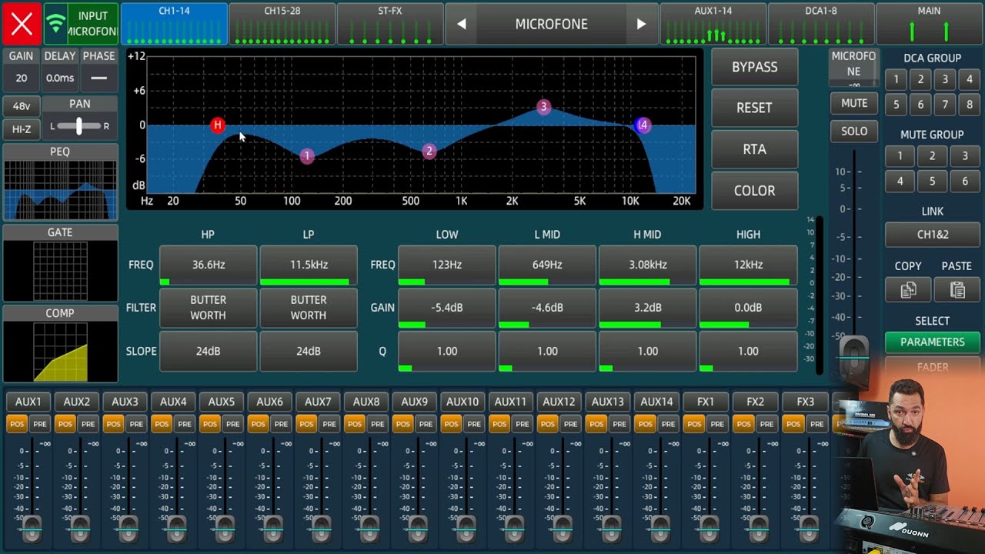Select the PARAMETERS button
The width and height of the screenshot is (985, 554).
tap(933, 342)
